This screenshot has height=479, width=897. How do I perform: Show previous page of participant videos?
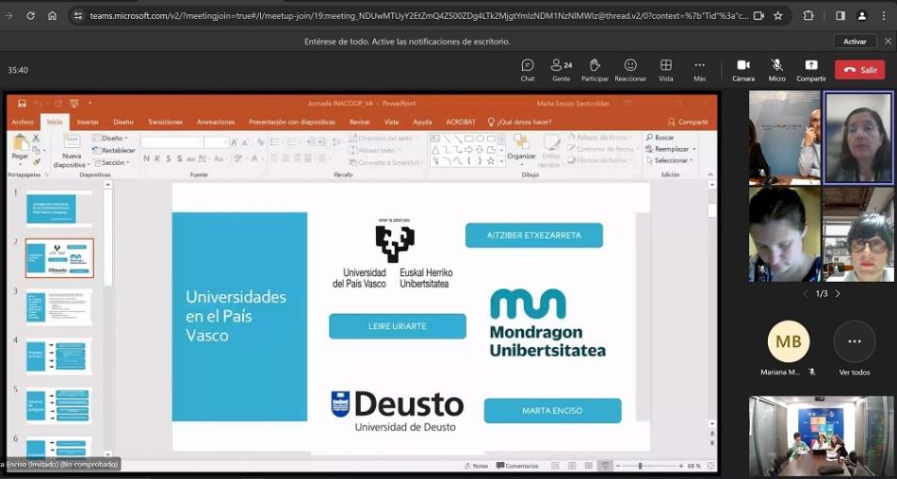806,294
